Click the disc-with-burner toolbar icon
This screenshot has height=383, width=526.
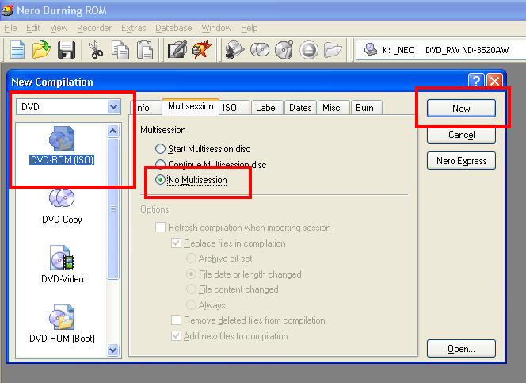point(234,50)
